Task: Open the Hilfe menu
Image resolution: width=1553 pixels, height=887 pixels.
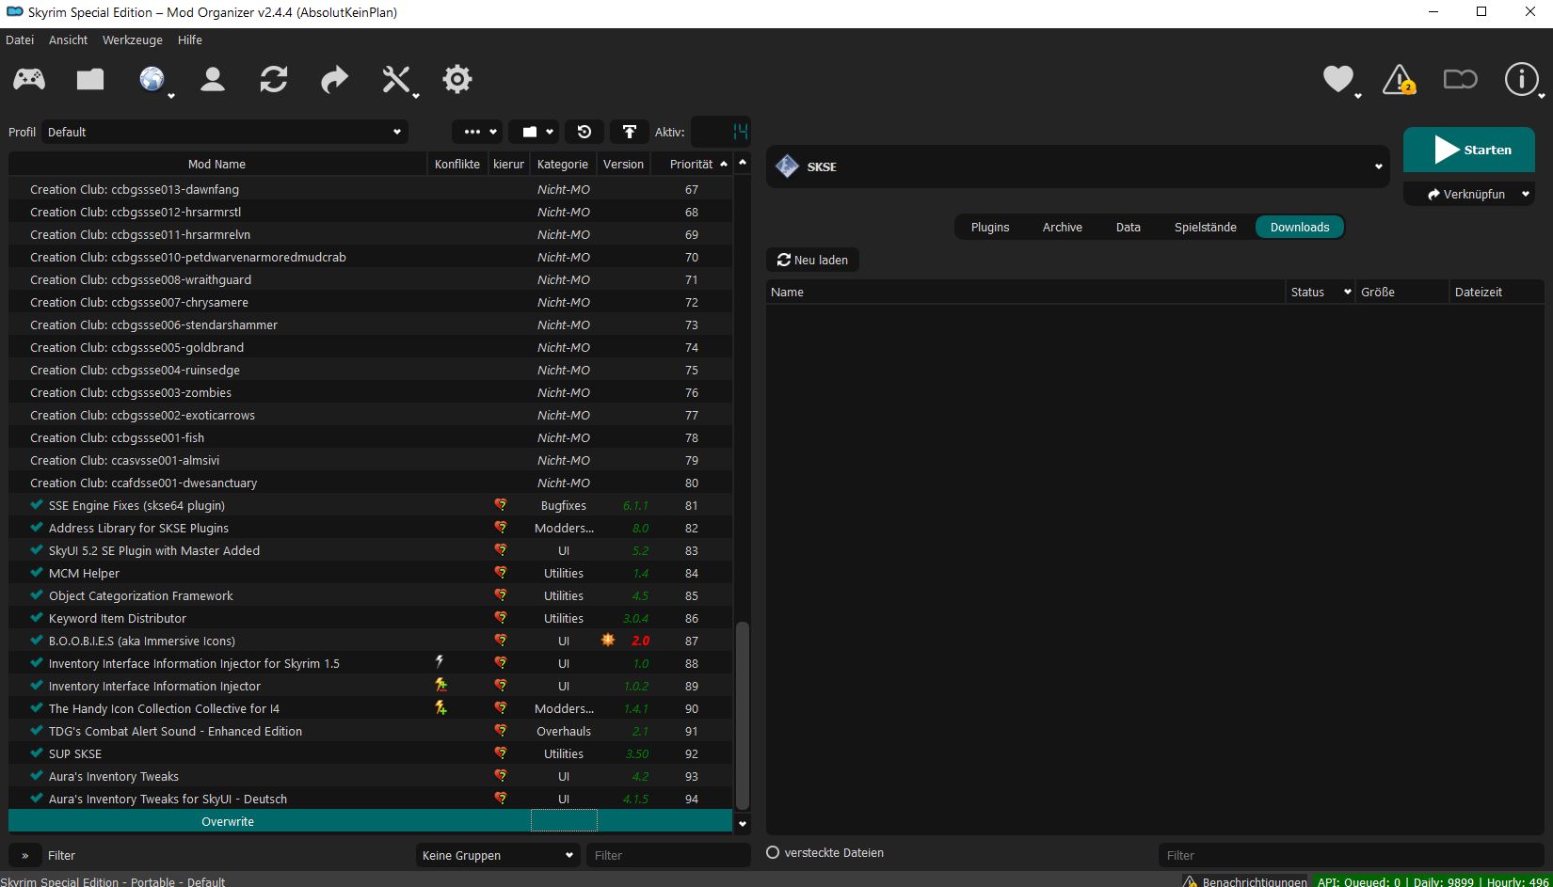Action: pyautogui.click(x=190, y=40)
